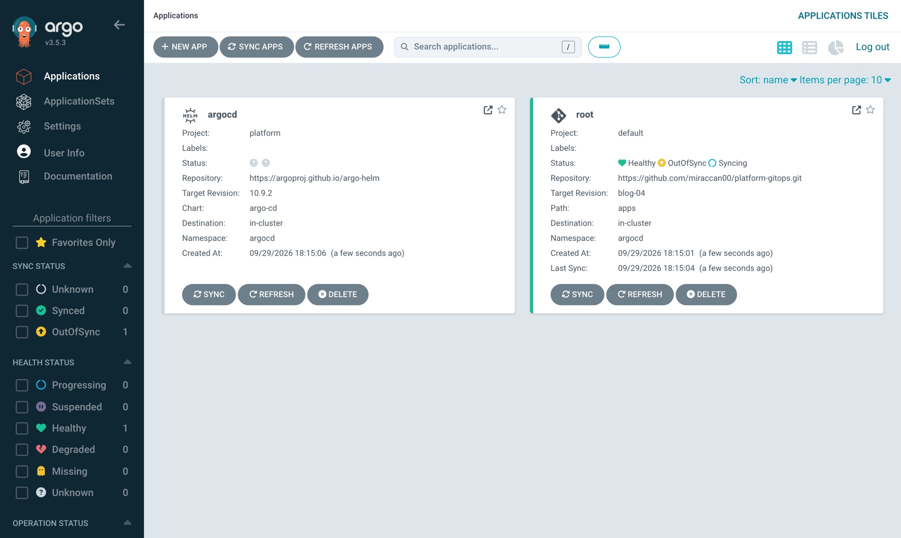Switch to pie chart summary view
The width and height of the screenshot is (901, 538).
835,47
